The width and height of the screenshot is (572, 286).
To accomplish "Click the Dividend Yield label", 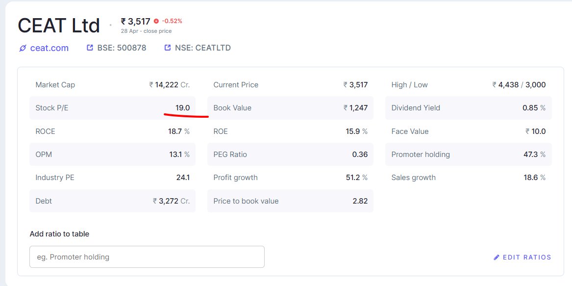I will tap(416, 108).
